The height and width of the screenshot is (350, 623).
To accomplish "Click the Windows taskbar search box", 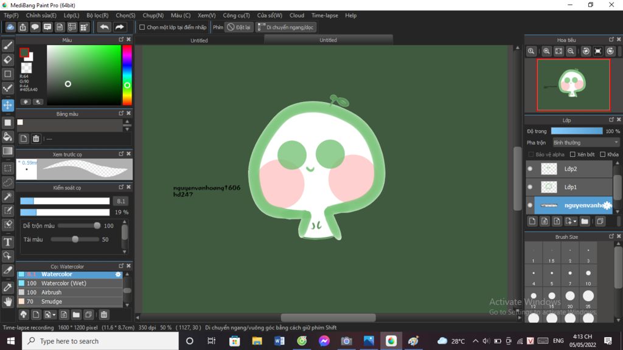I will (100, 341).
